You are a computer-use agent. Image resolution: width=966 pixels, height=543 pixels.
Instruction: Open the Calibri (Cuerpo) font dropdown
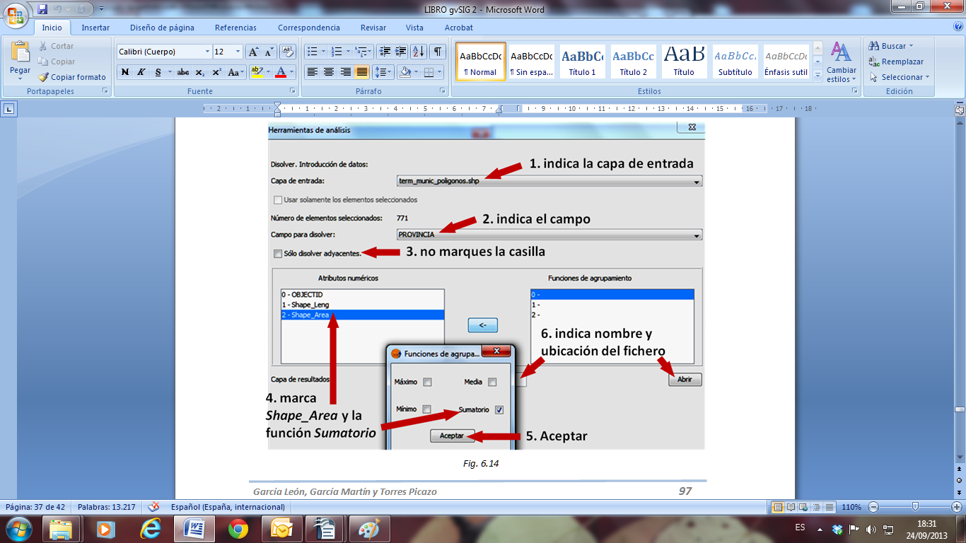(207, 52)
